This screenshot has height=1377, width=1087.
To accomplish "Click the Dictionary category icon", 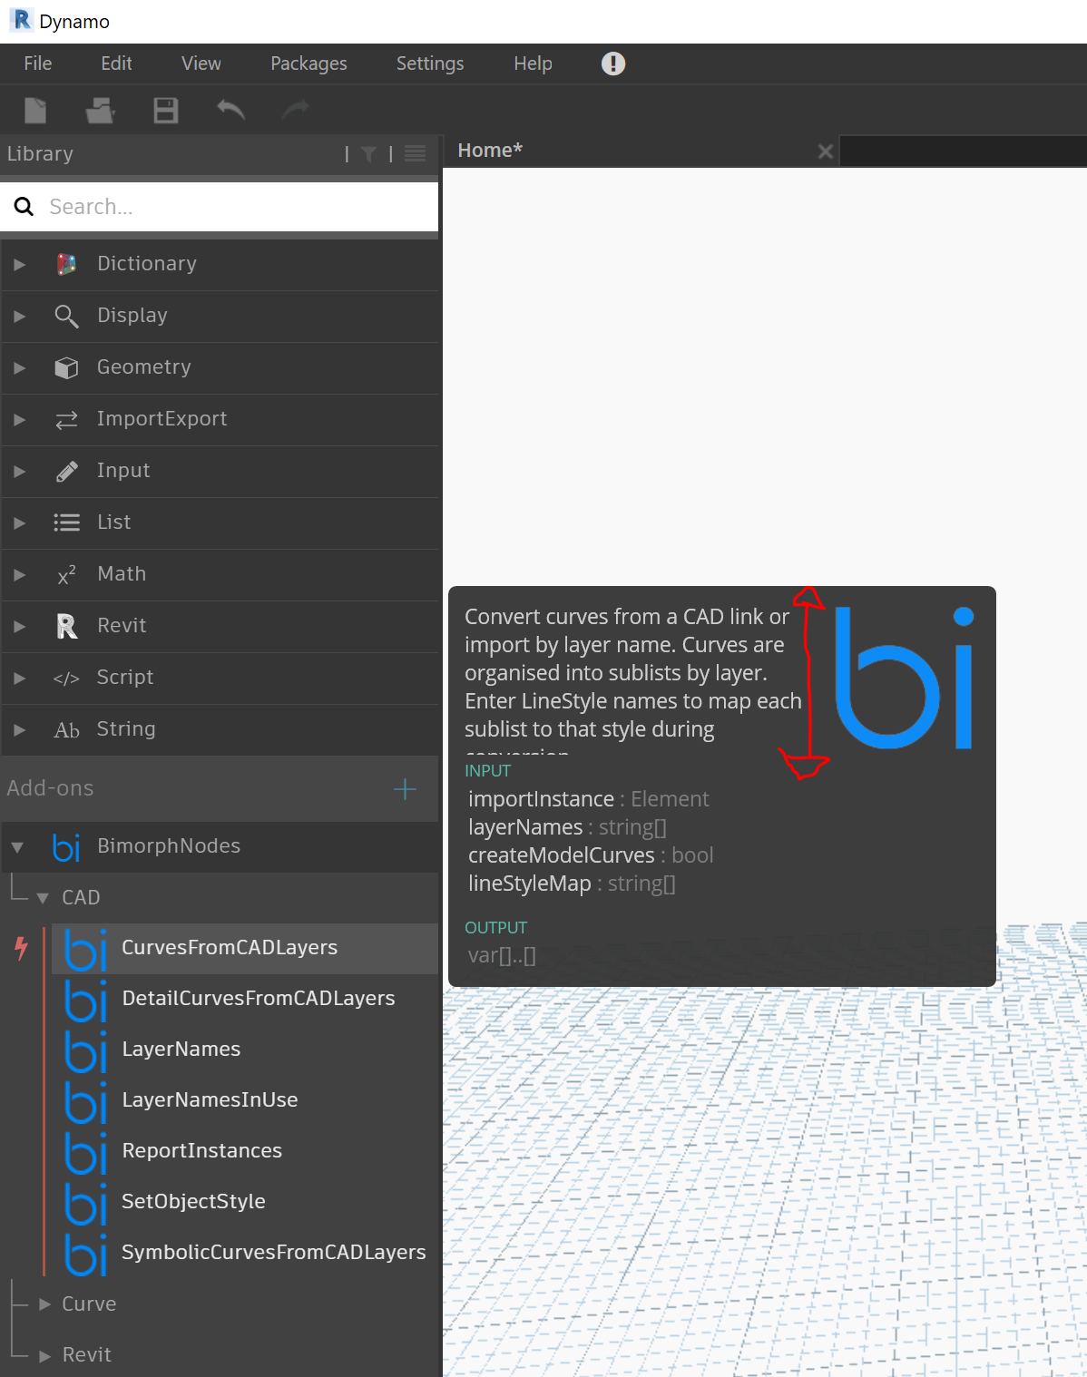I will [66, 264].
